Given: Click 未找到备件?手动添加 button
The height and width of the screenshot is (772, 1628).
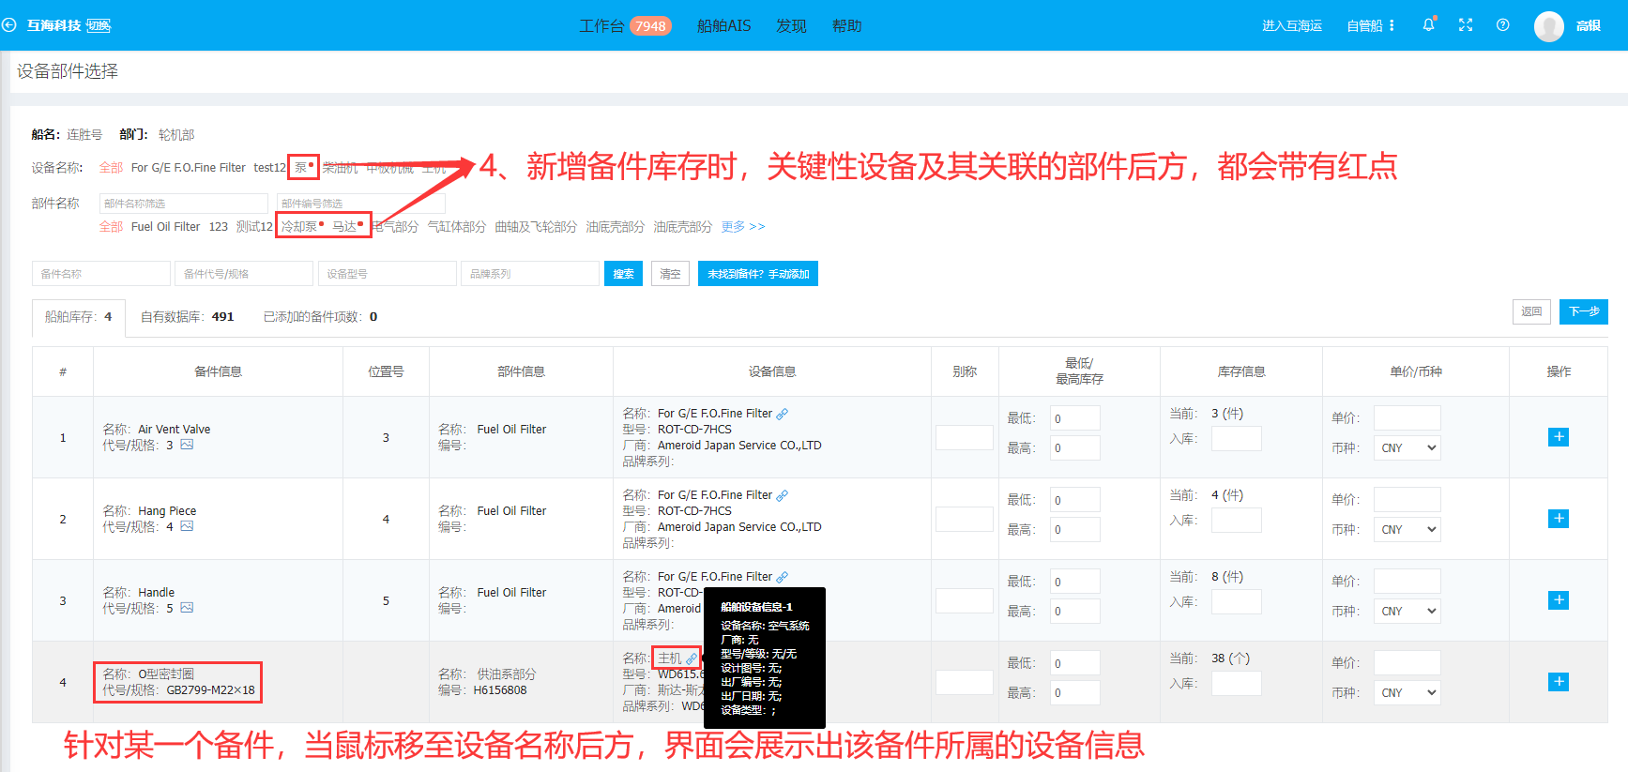Looking at the screenshot, I should click(x=758, y=274).
